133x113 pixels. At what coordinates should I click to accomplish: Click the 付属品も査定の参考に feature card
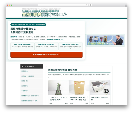pyautogui.click(x=47, y=46)
